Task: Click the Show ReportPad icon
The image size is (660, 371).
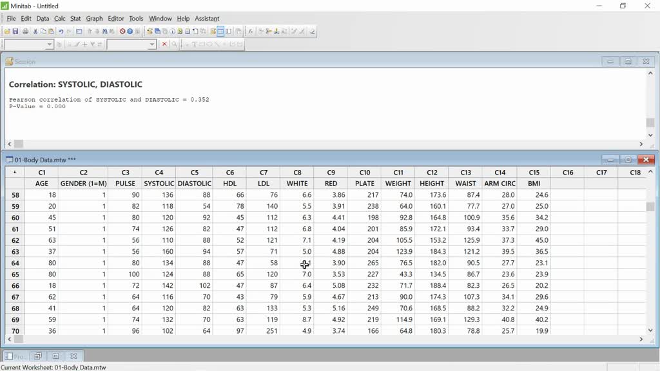Action: point(188,32)
